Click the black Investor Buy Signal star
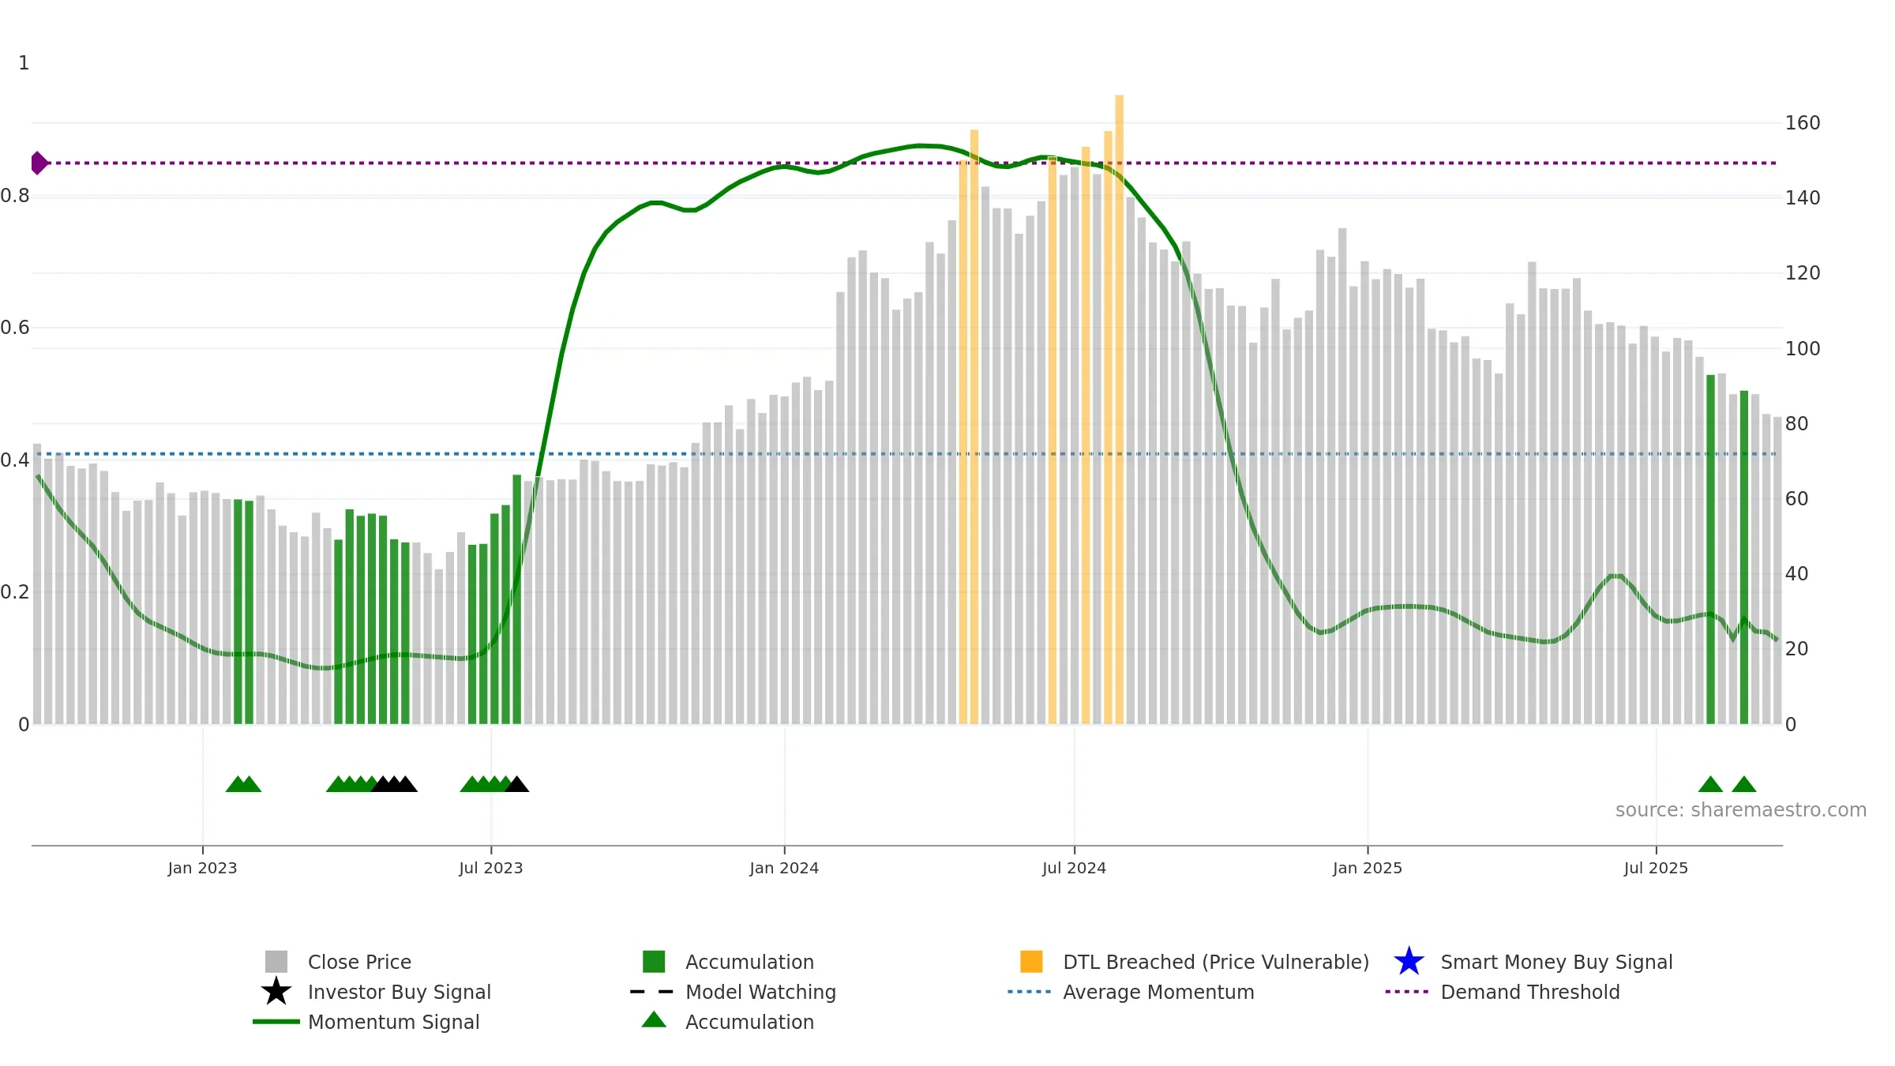Screen dimensions: 1895x1066 coord(276,992)
